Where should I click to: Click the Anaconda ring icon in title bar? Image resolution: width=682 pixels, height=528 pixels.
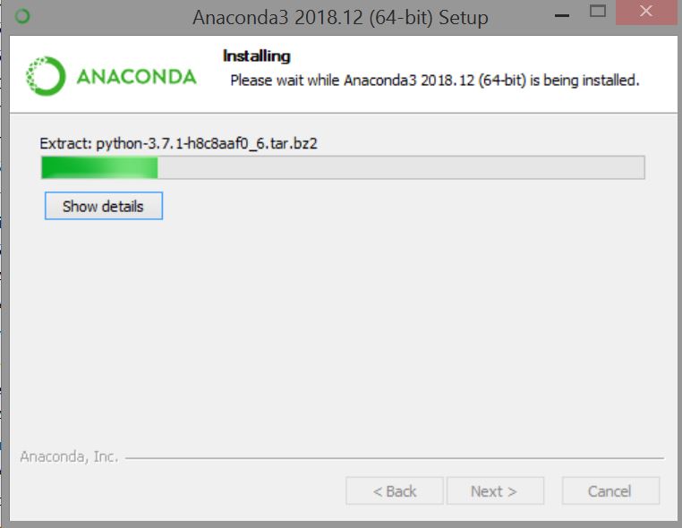(22, 16)
